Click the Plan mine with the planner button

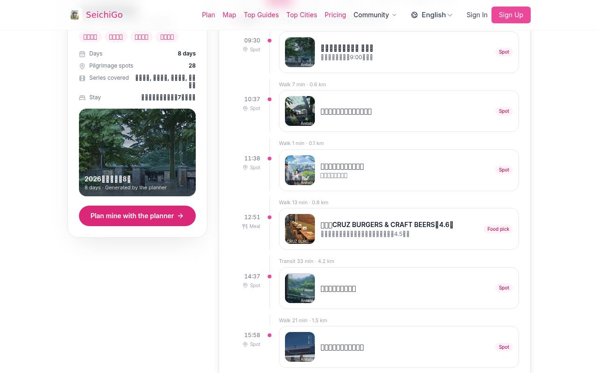(x=137, y=216)
